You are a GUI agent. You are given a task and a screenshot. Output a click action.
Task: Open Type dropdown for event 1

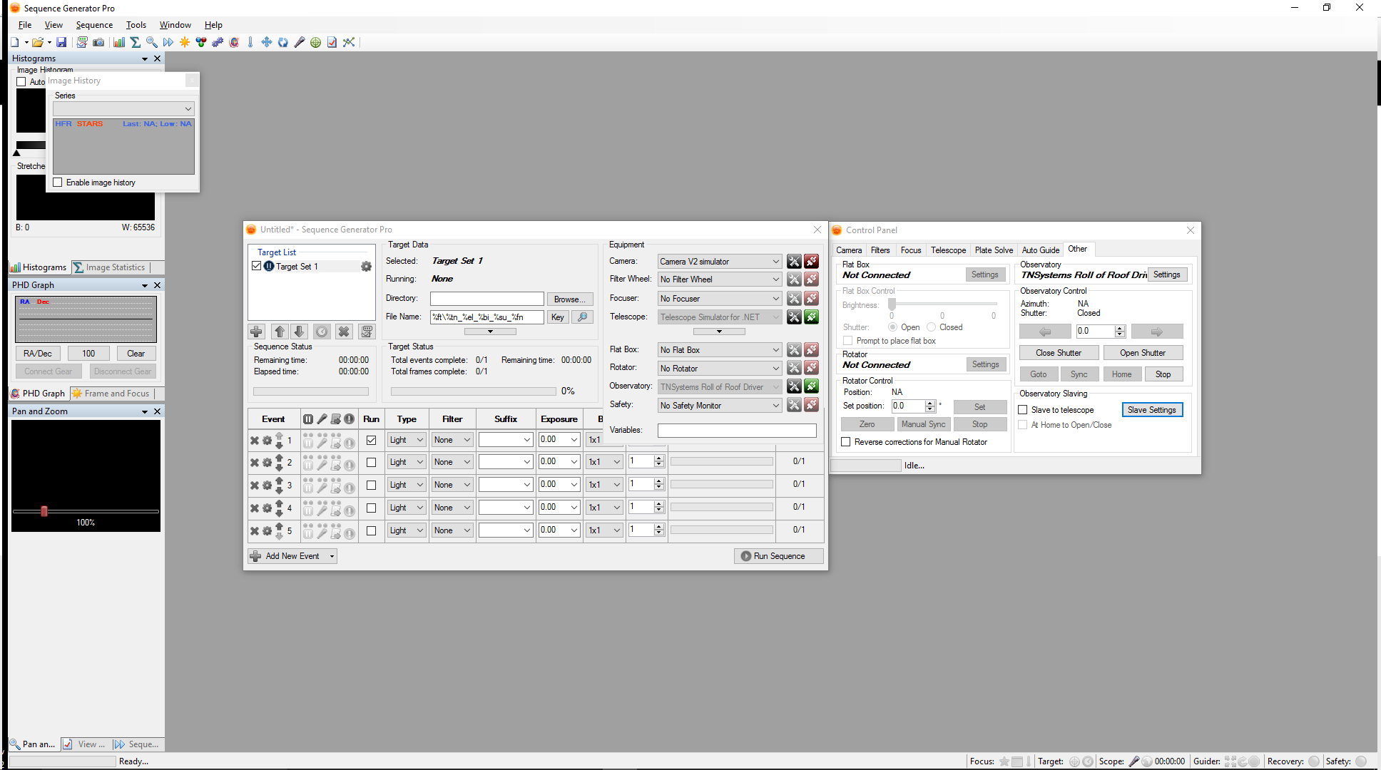pos(407,440)
